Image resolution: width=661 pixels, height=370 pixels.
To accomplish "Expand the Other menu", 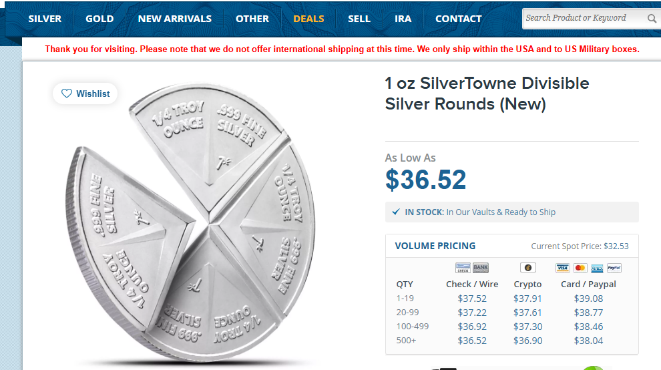I will (252, 19).
